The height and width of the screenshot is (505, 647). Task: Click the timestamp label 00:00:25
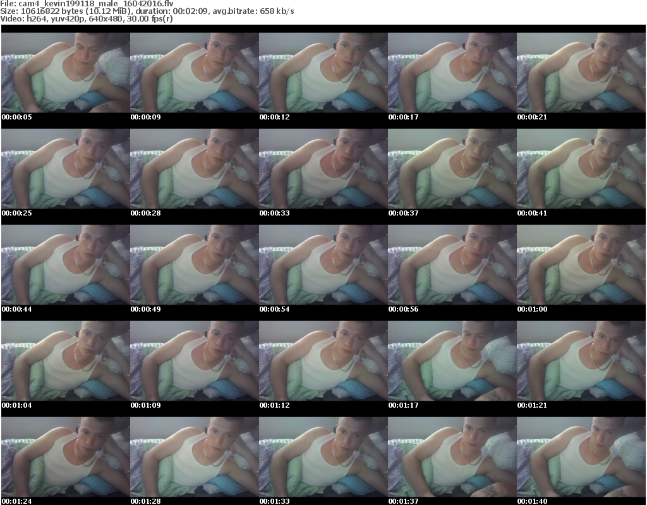pos(17,214)
